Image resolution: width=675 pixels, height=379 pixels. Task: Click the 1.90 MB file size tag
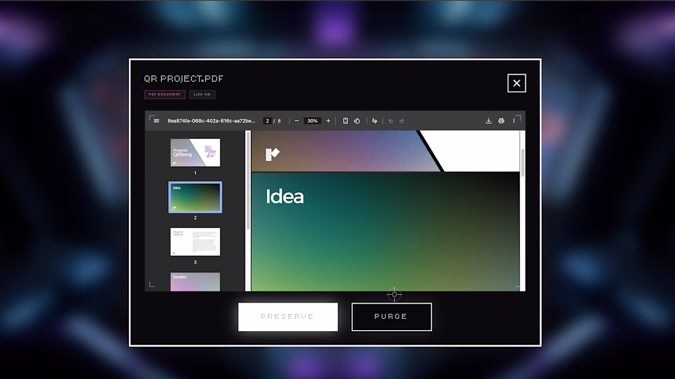pyautogui.click(x=202, y=94)
